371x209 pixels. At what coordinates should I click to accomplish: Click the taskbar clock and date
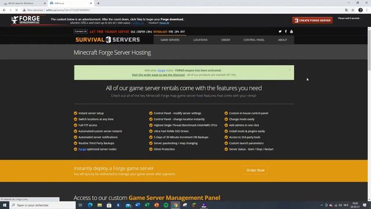coord(355,205)
